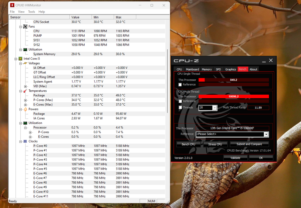
Task: Collapse the Intel Core i5 node
Action: click(x=16, y=59)
